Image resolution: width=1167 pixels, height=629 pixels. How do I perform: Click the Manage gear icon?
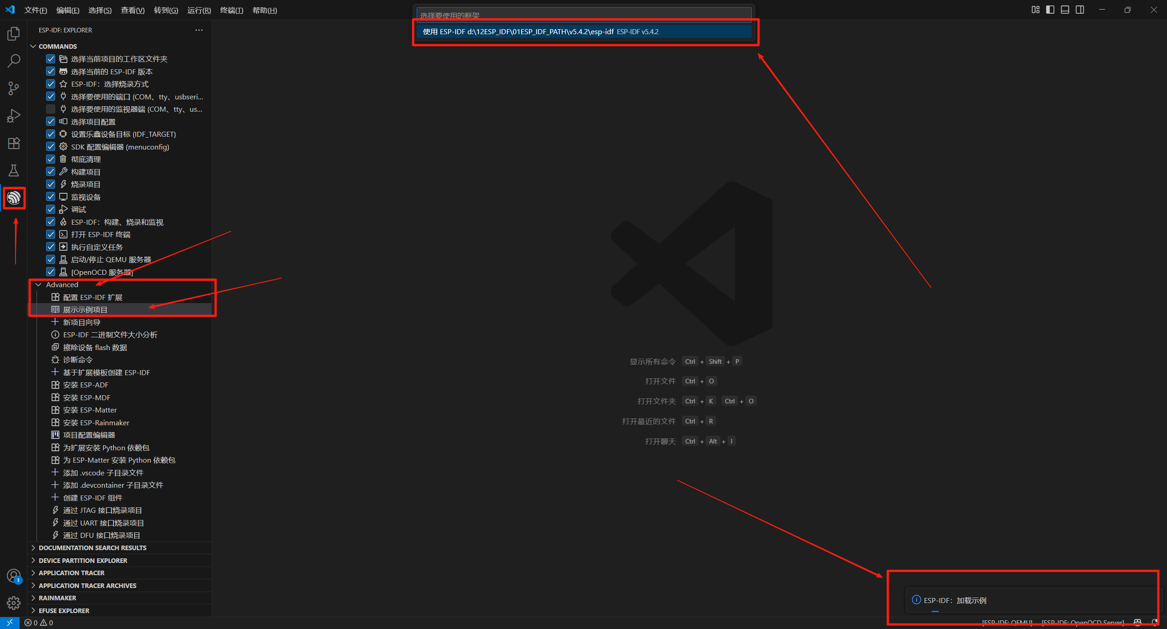(14, 603)
